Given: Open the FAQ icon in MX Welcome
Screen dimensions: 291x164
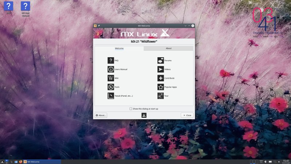Looking at the screenshot, I should click(x=111, y=60).
